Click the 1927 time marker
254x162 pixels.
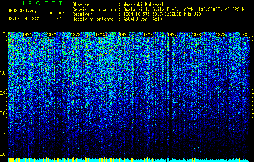pyautogui.click(x=172, y=35)
